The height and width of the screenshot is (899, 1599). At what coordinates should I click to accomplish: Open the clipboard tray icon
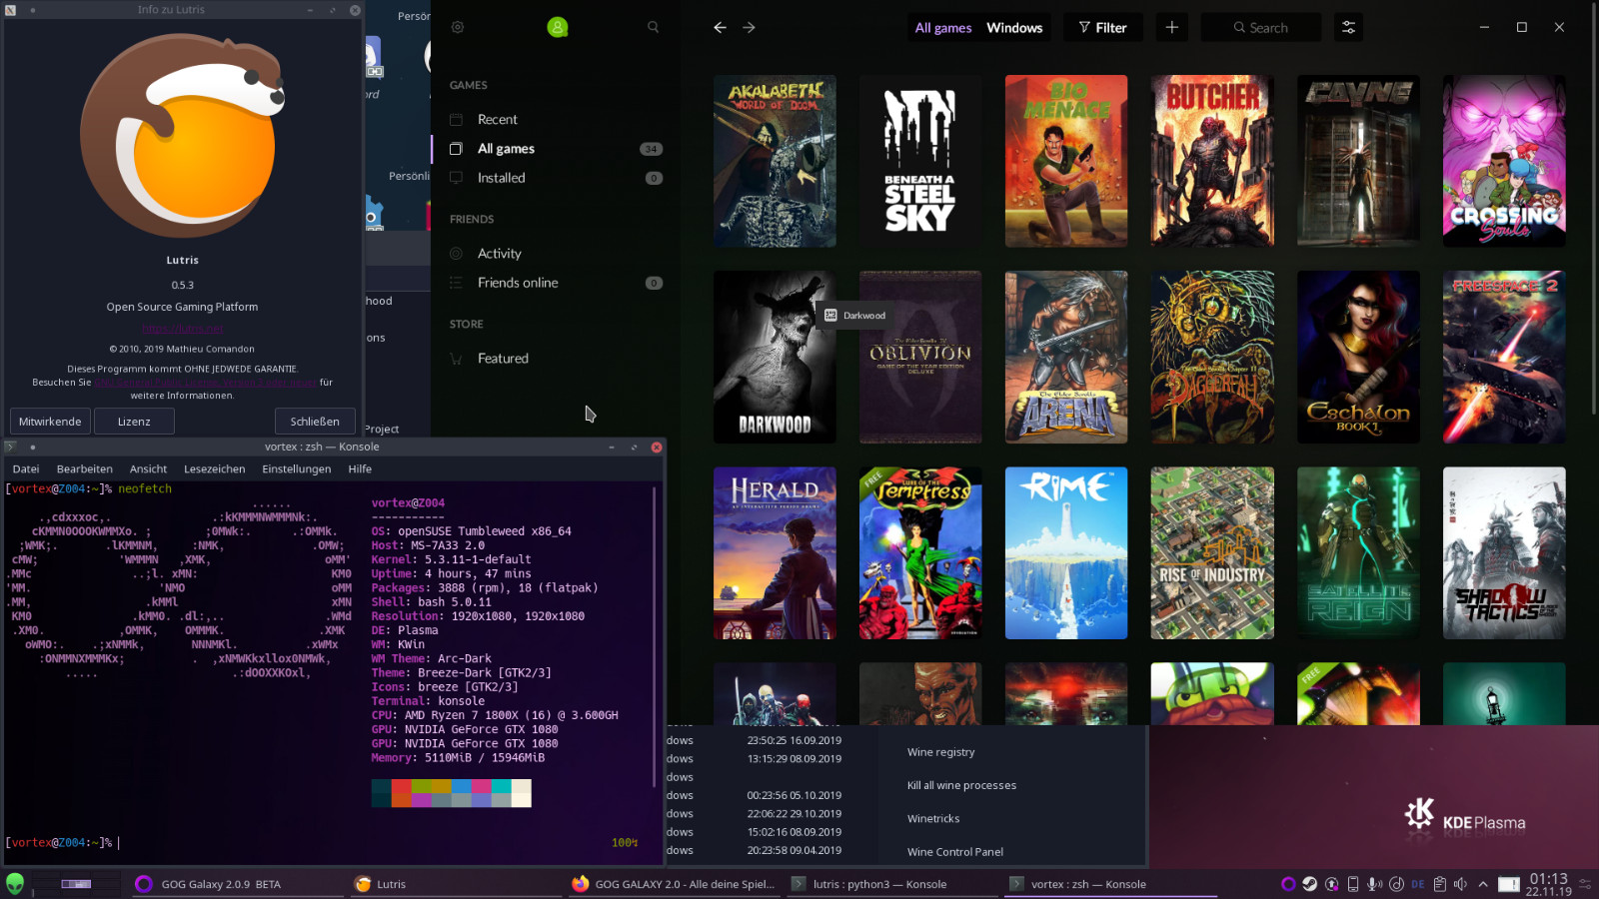coord(1440,884)
